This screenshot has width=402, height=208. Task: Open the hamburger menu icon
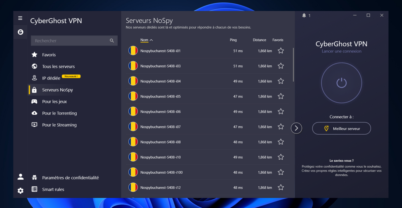[20, 18]
